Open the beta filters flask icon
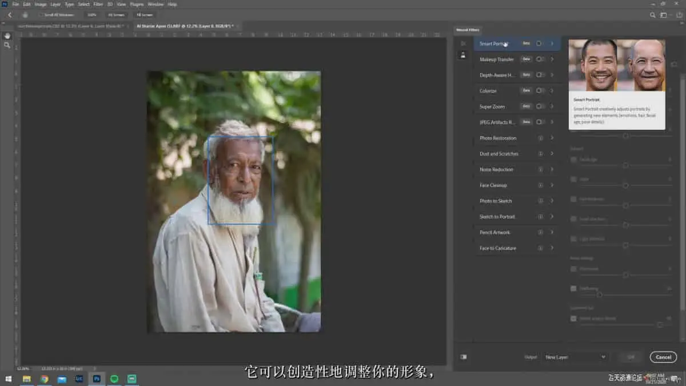 point(463,55)
